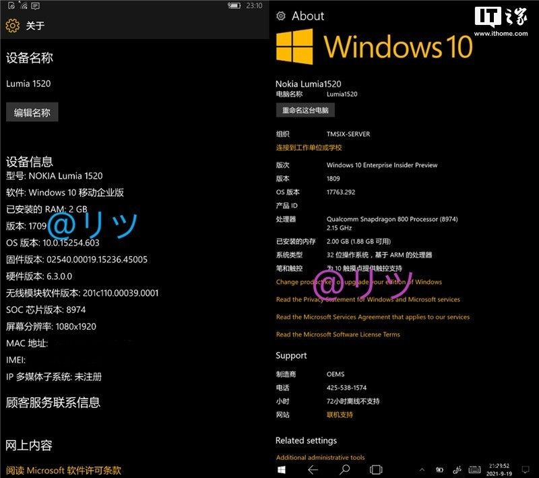Image resolution: width=539 pixels, height=478 pixels.
Task: Open Task View icon in taskbar
Action: pyautogui.click(x=376, y=469)
